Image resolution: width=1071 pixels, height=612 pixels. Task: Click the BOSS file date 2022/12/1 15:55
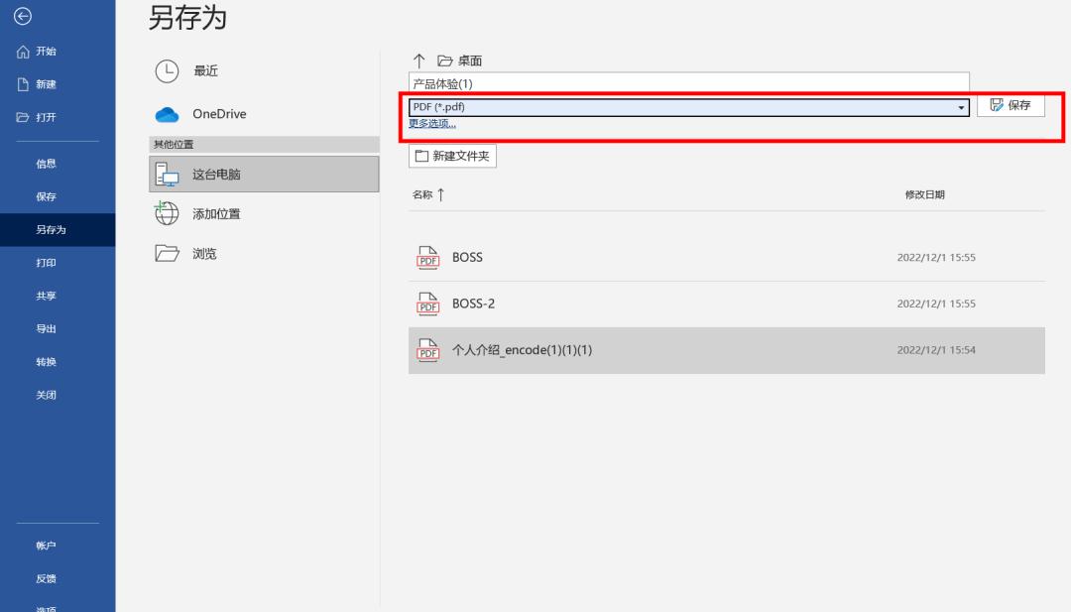click(x=936, y=258)
